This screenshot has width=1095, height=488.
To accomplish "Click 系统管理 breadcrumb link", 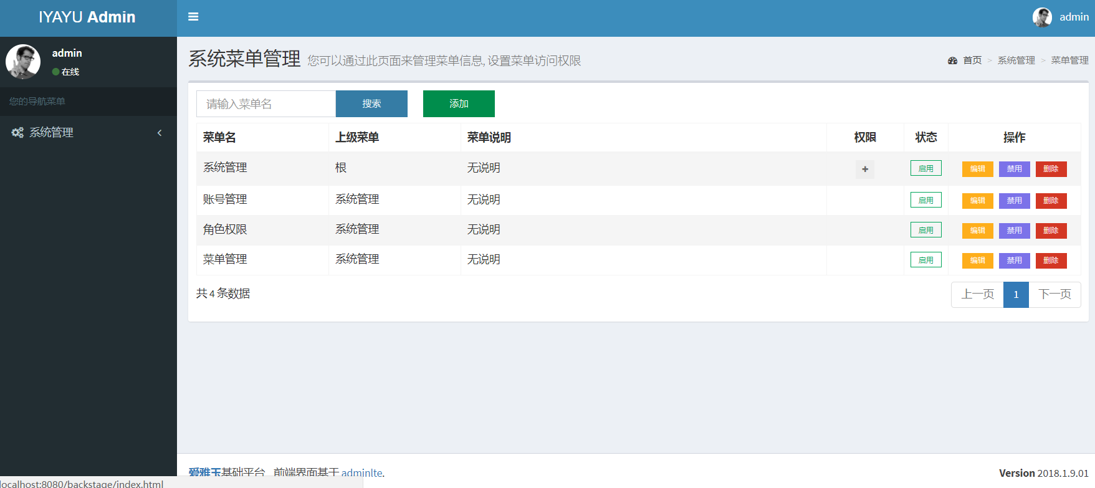I will click(1016, 60).
